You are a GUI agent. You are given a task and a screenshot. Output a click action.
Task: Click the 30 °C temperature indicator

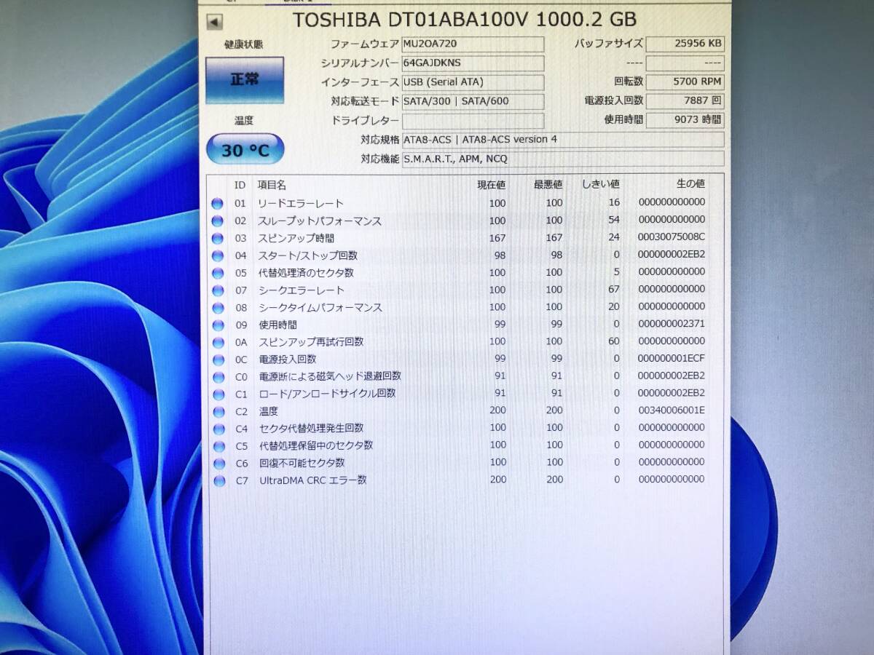coord(245,150)
